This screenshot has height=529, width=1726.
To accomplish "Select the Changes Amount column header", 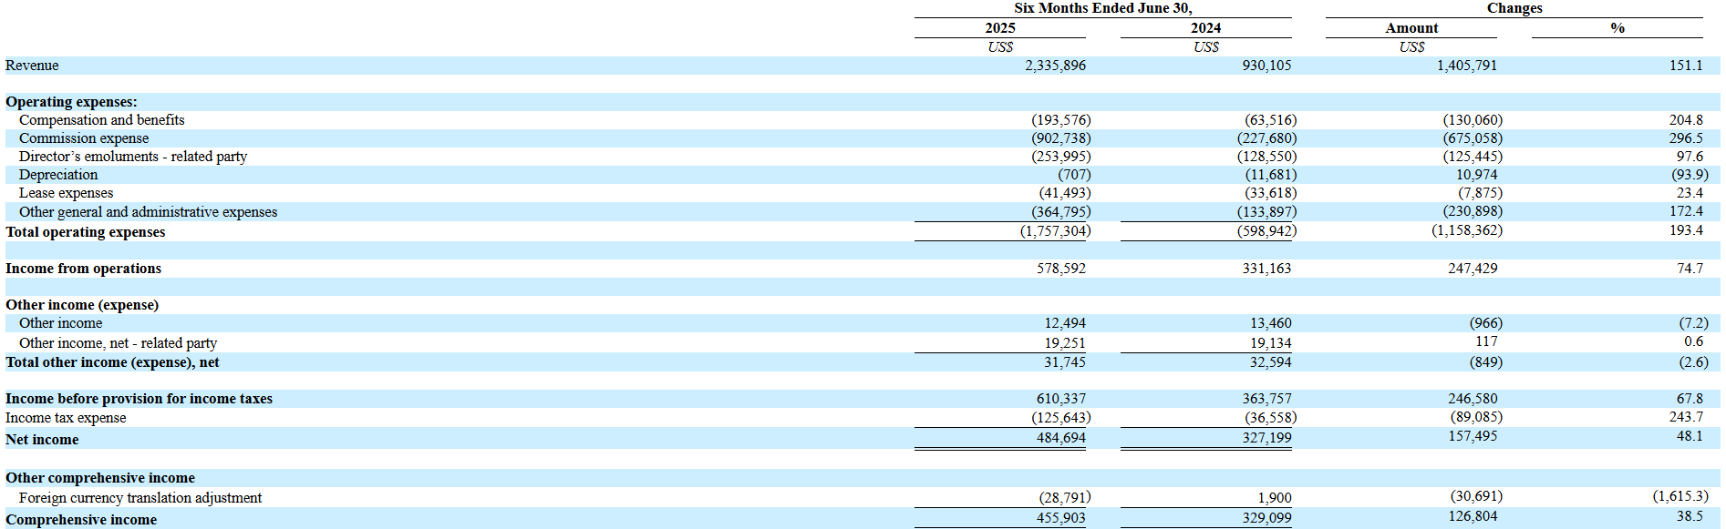I will (1411, 28).
